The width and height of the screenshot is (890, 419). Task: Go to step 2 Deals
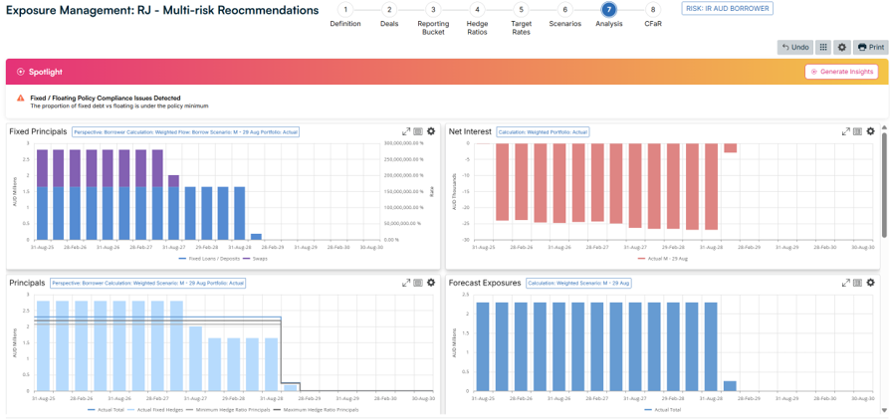point(389,10)
